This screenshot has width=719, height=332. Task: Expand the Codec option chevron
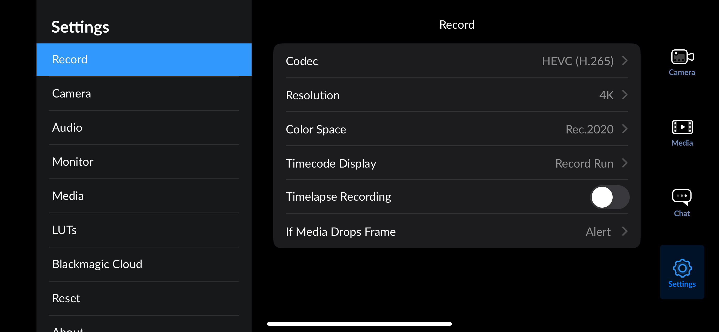(x=625, y=61)
